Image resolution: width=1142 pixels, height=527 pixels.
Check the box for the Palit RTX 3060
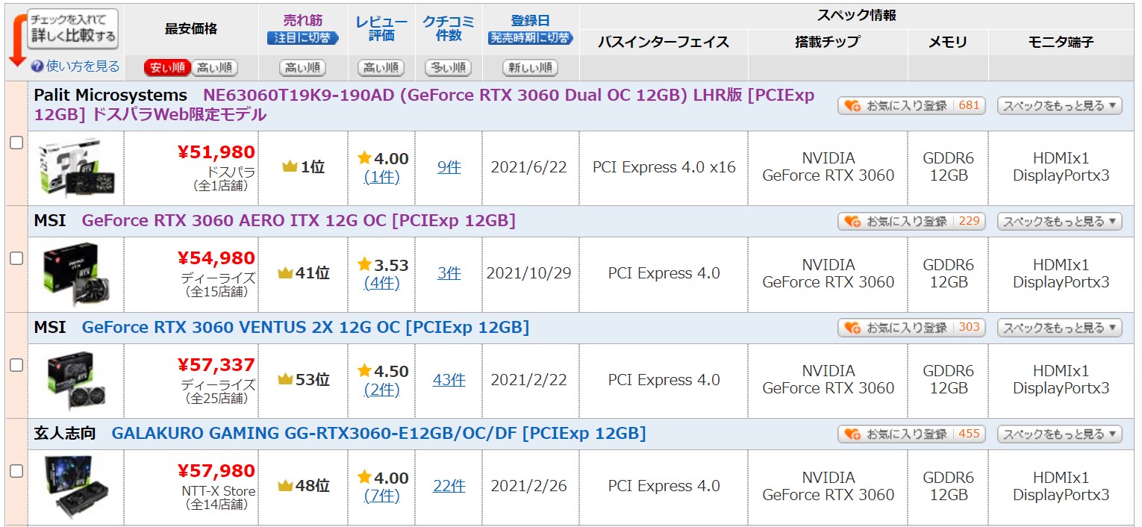tap(16, 143)
